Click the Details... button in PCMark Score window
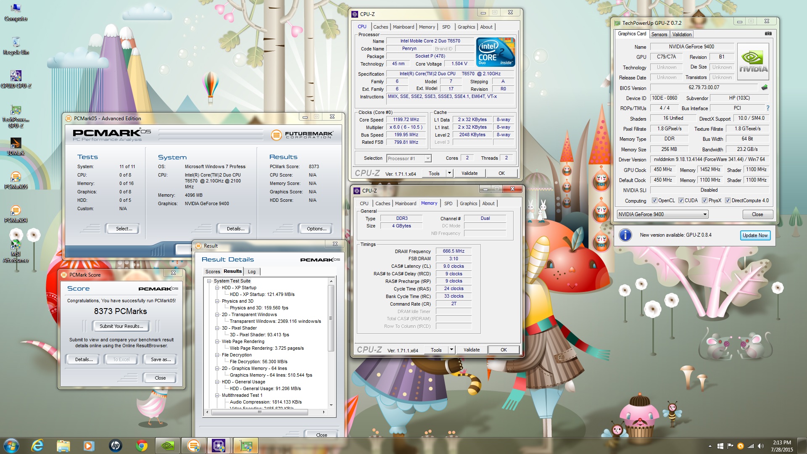The width and height of the screenshot is (807, 454). [84, 359]
